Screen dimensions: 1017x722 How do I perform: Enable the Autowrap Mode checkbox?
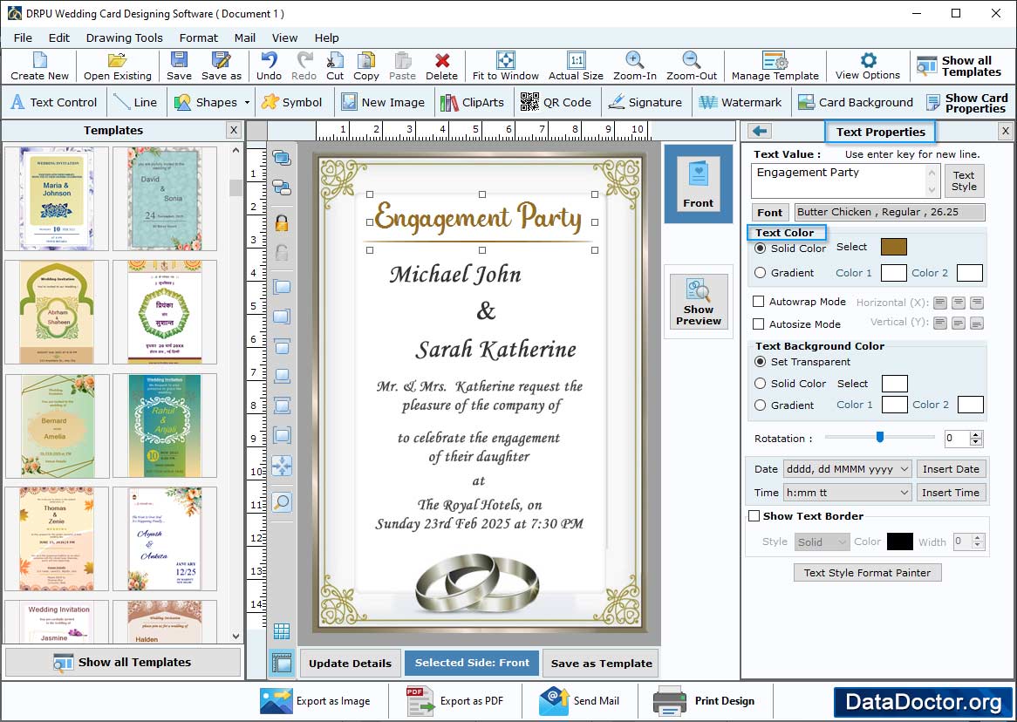(x=759, y=302)
